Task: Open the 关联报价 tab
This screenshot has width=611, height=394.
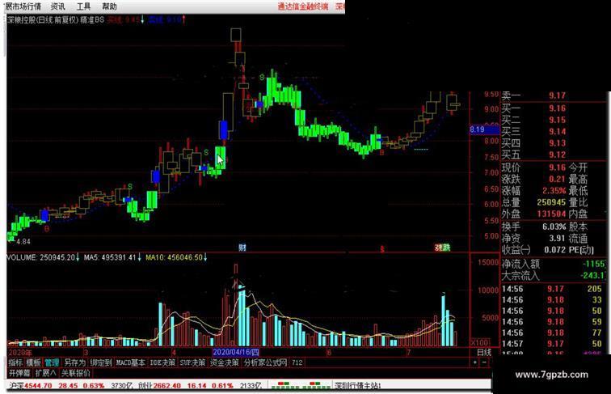Action: 76,373
